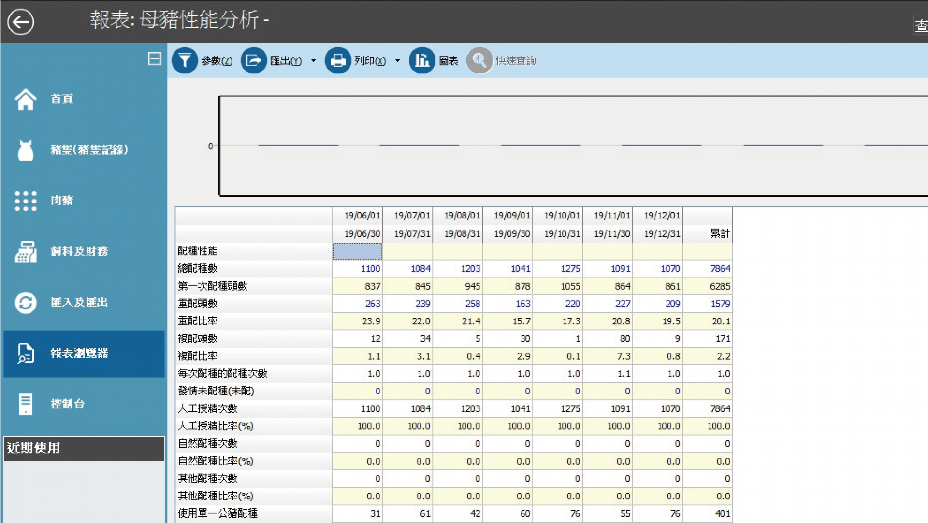Click the 首頁 home icon
Screen dimensions: 928x523
(x=25, y=99)
